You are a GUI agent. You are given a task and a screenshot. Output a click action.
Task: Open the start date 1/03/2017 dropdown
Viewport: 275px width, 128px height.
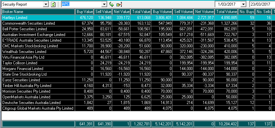243,4
